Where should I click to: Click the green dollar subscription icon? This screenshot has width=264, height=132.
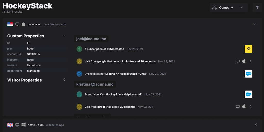point(79,49)
